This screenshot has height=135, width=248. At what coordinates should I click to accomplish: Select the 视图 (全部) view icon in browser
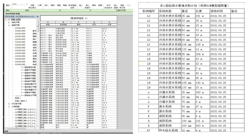[9, 20]
